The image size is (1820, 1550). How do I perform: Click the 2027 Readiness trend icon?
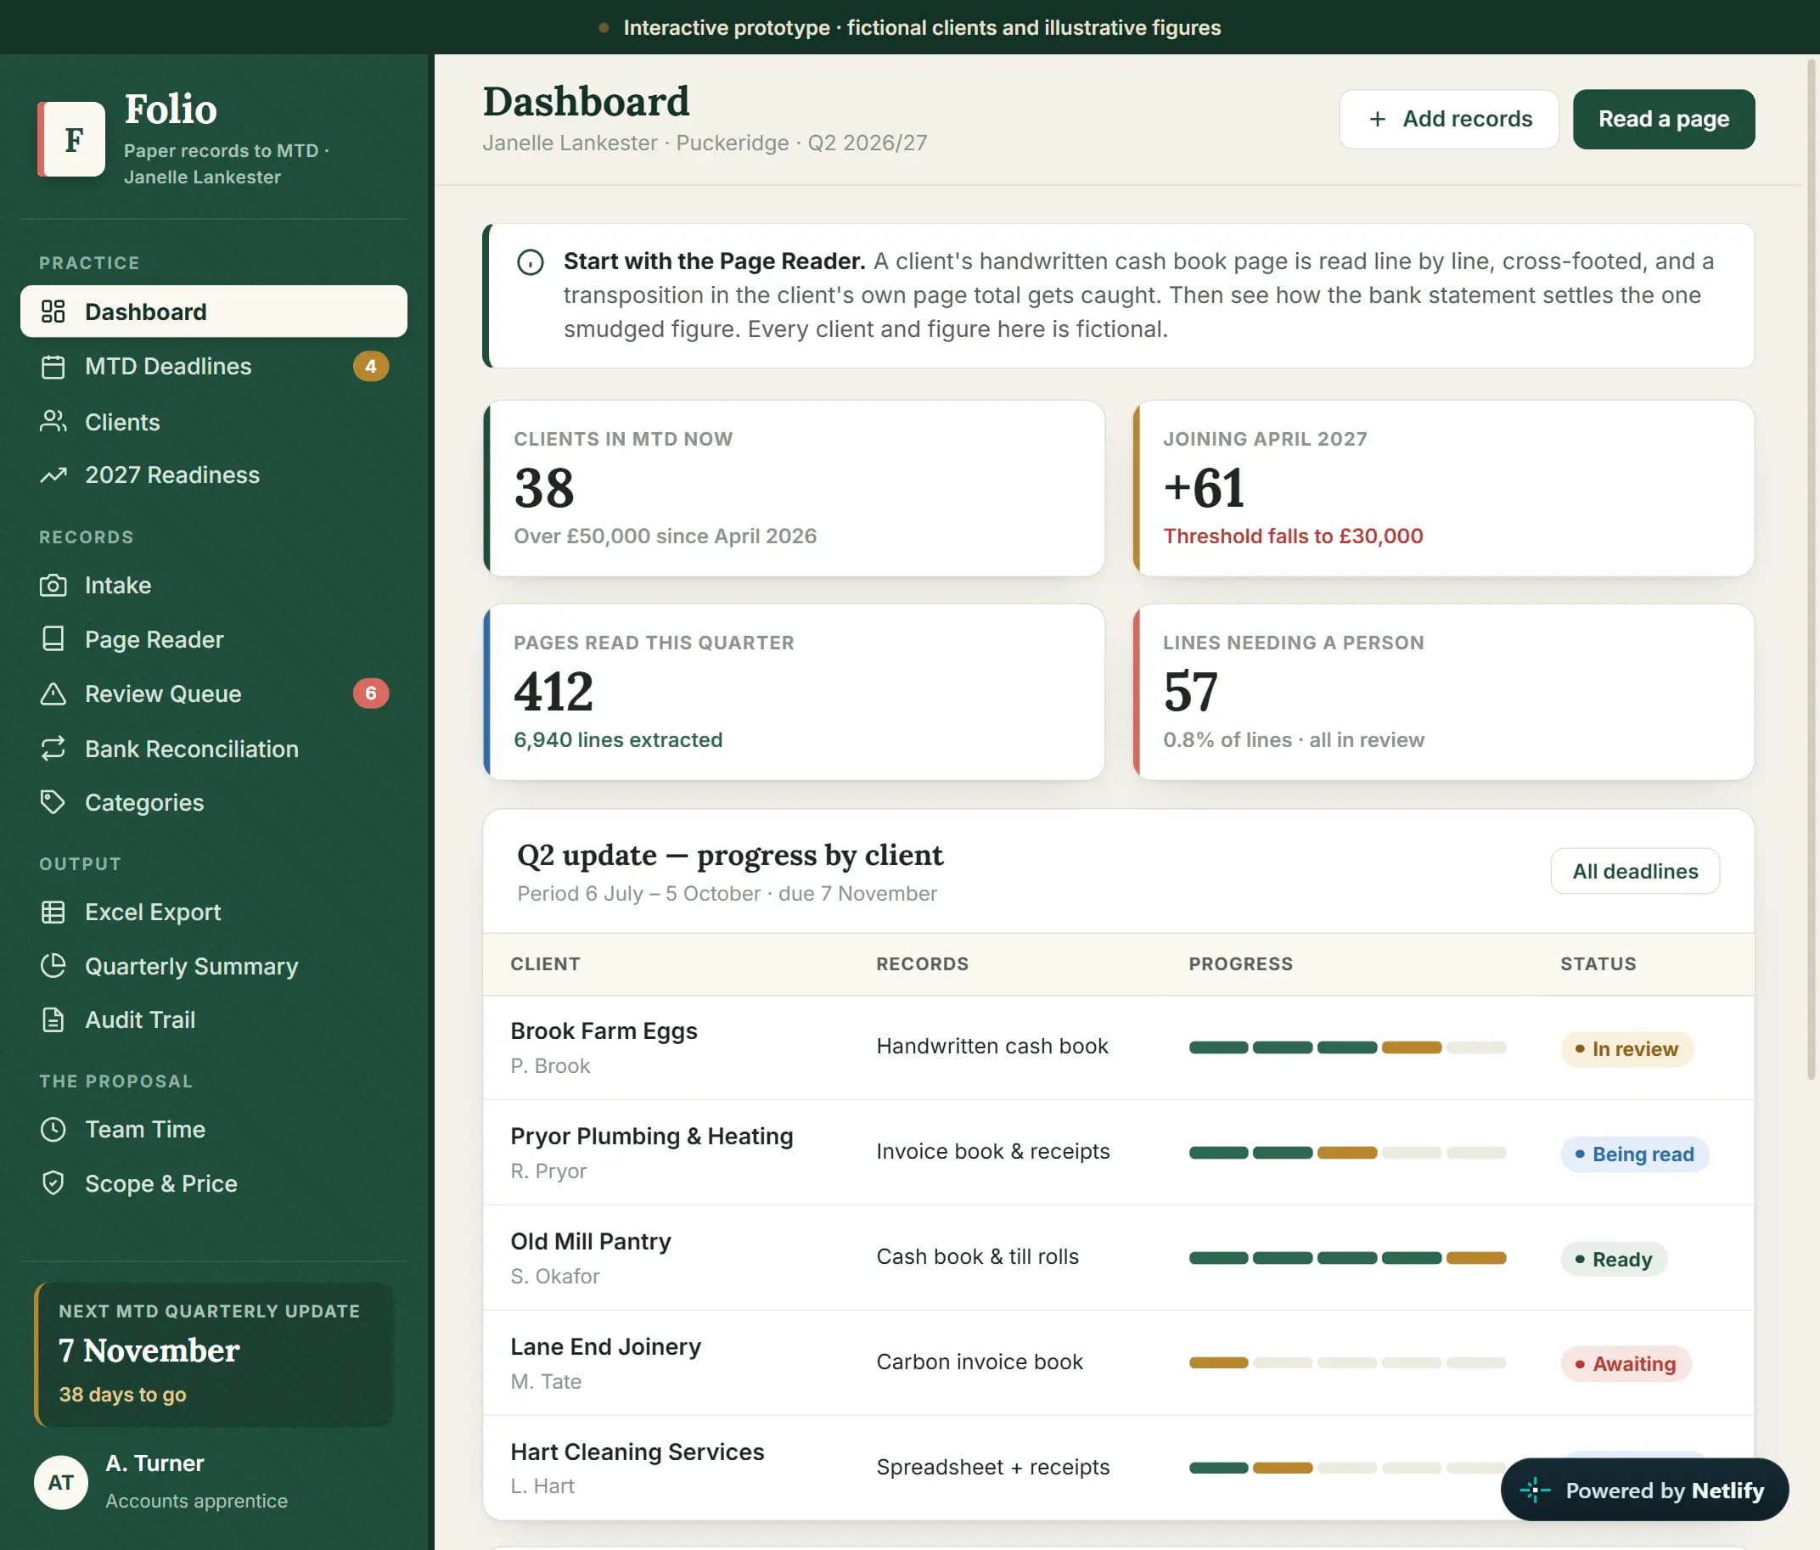point(53,475)
